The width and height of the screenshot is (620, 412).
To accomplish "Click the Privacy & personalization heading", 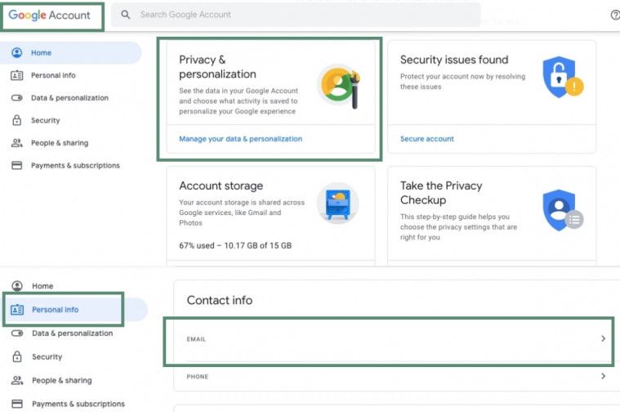I will (217, 67).
